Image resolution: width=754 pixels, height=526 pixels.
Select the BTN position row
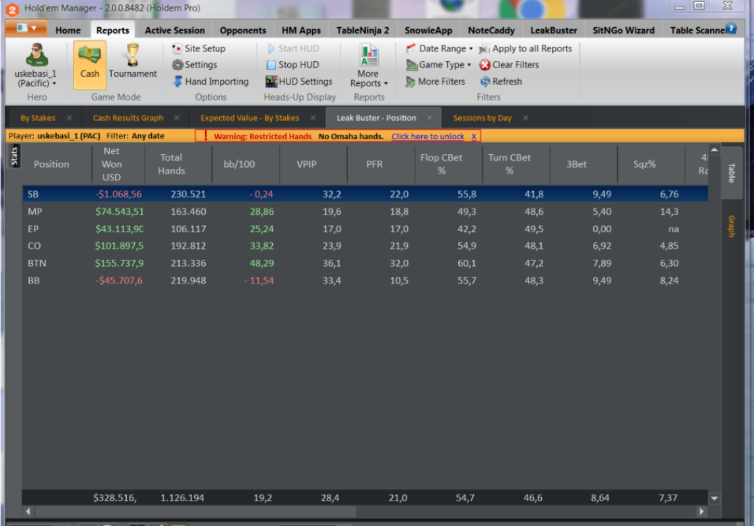coord(365,263)
